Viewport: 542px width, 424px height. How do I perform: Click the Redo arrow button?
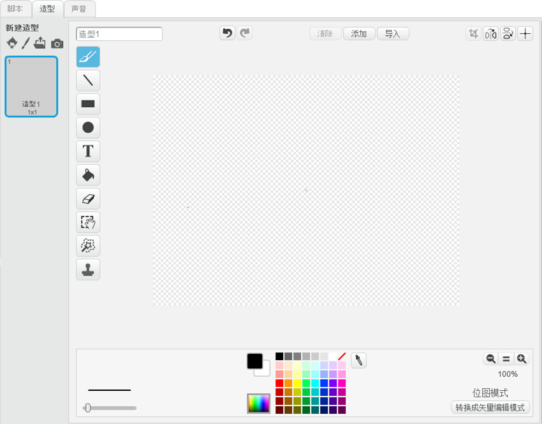pyautogui.click(x=245, y=33)
